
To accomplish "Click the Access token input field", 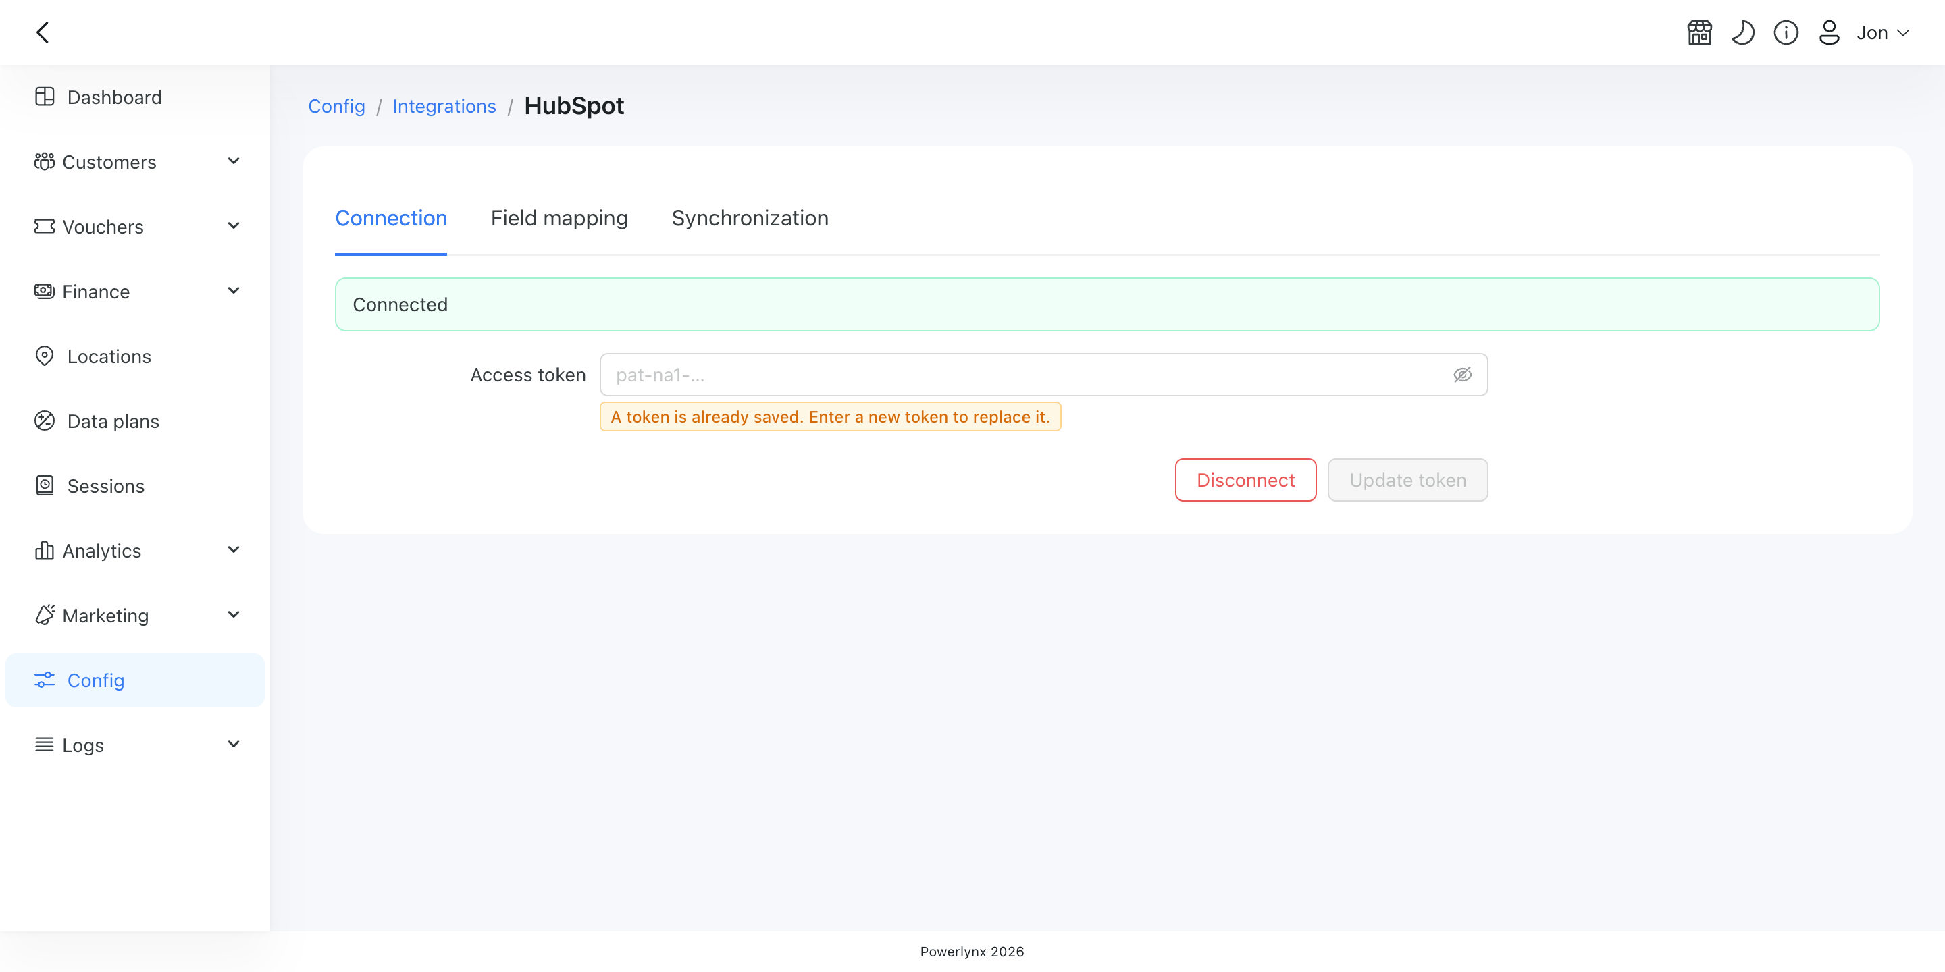I will tap(1043, 375).
